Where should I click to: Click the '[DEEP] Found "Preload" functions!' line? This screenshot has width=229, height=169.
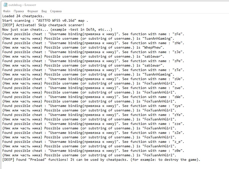pyautogui.click(x=101, y=160)
